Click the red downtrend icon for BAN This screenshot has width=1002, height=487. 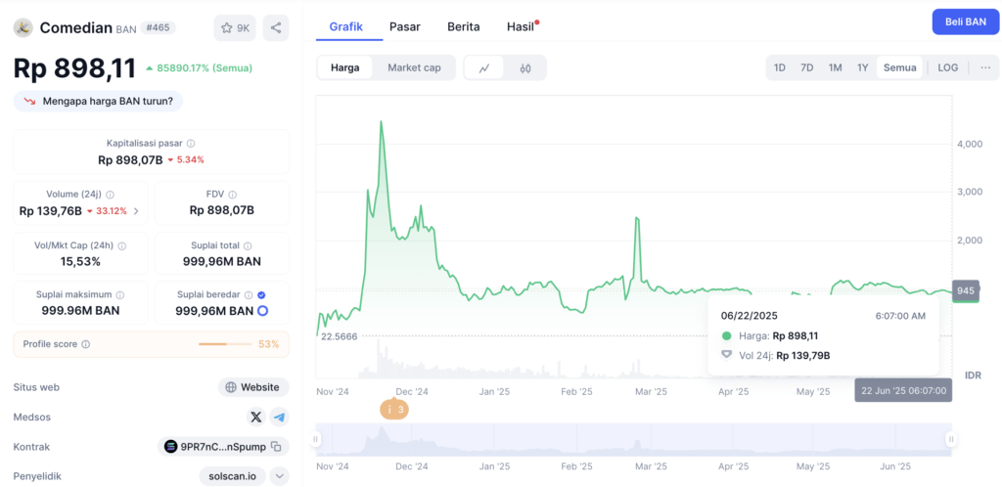tap(29, 101)
